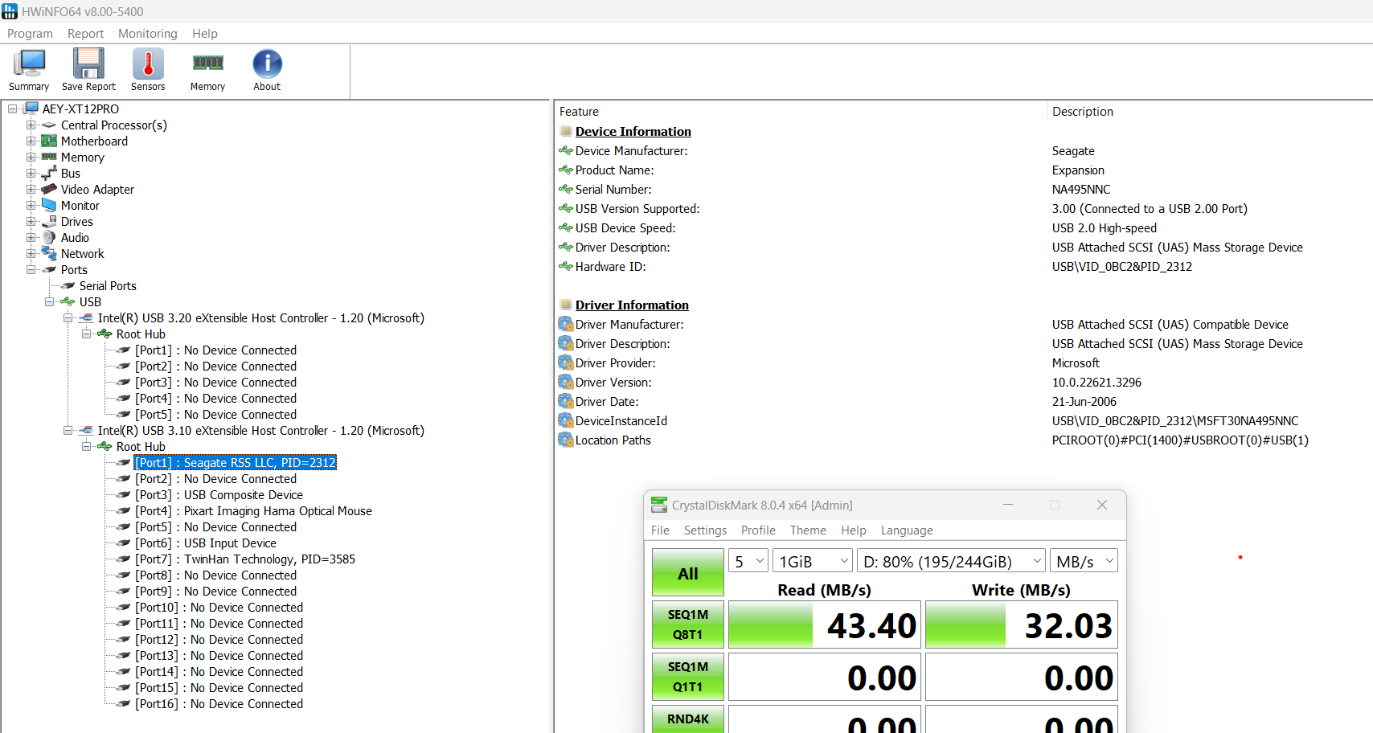1373x733 pixels.
Task: Click the Save Report floppy icon
Action: pos(88,70)
